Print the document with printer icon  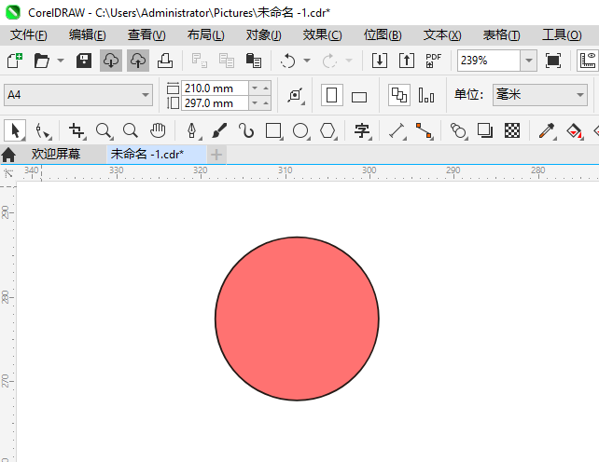click(165, 61)
